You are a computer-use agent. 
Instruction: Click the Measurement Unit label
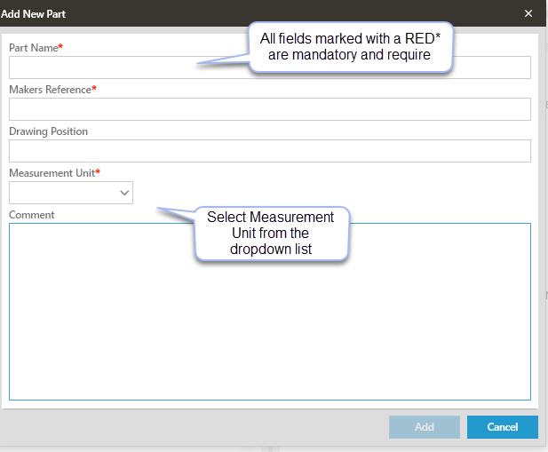pos(51,172)
